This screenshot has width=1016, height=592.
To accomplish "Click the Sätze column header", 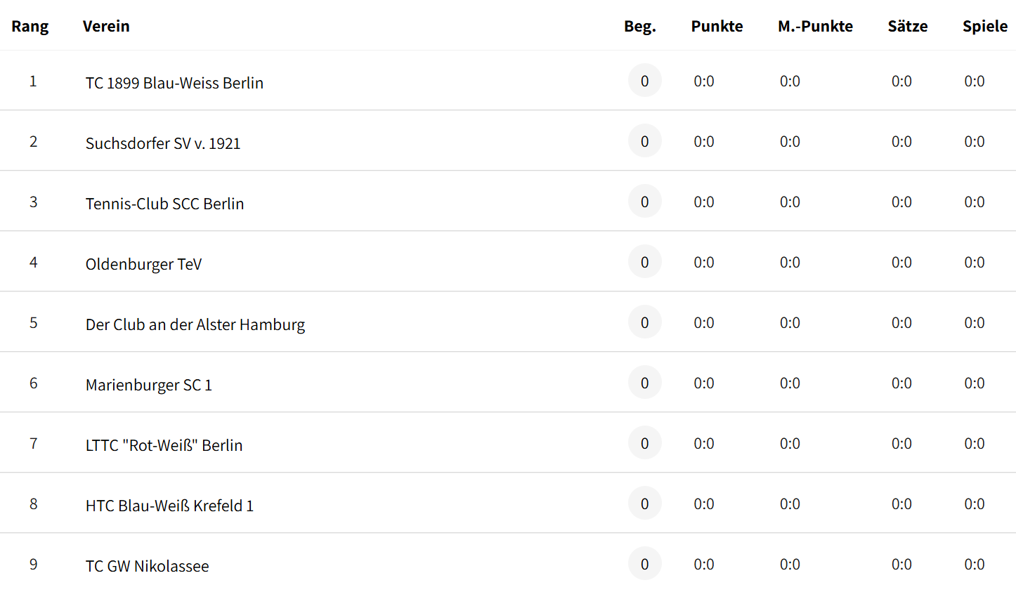I will pos(908,26).
